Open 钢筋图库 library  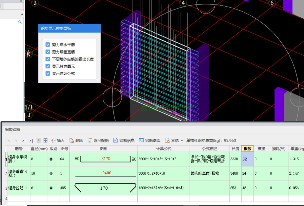coord(150,141)
